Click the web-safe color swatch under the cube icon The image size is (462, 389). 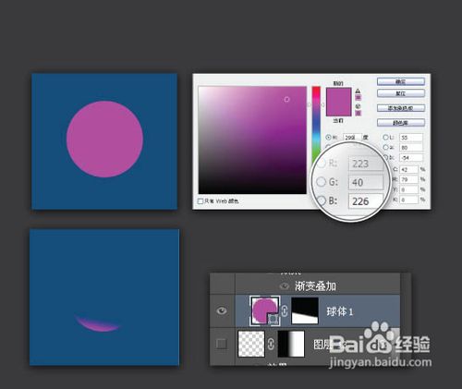[x=359, y=113]
